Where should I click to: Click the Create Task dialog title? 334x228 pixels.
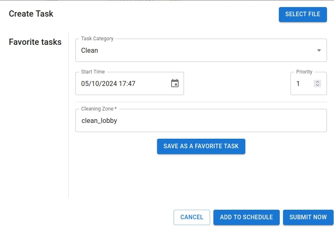click(31, 14)
